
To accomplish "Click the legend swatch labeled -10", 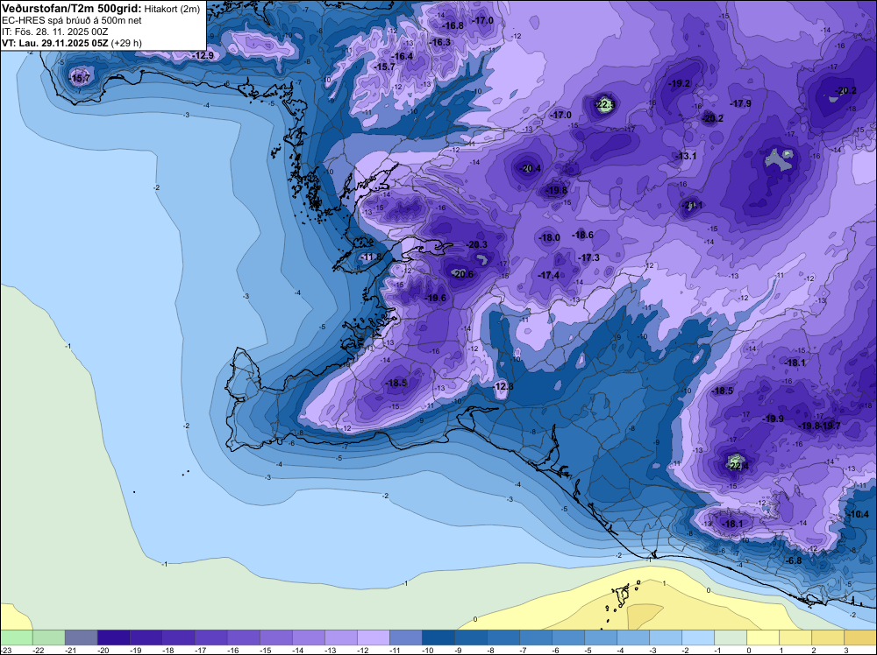I will click(438, 637).
